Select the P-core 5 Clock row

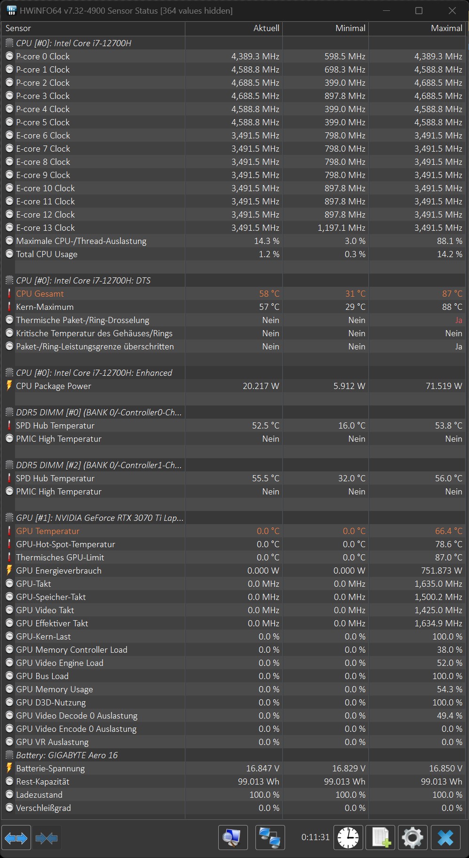[234, 122]
